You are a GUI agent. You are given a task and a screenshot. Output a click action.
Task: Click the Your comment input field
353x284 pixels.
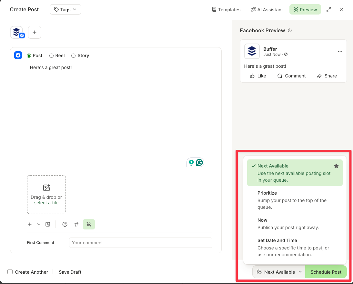tap(141, 243)
